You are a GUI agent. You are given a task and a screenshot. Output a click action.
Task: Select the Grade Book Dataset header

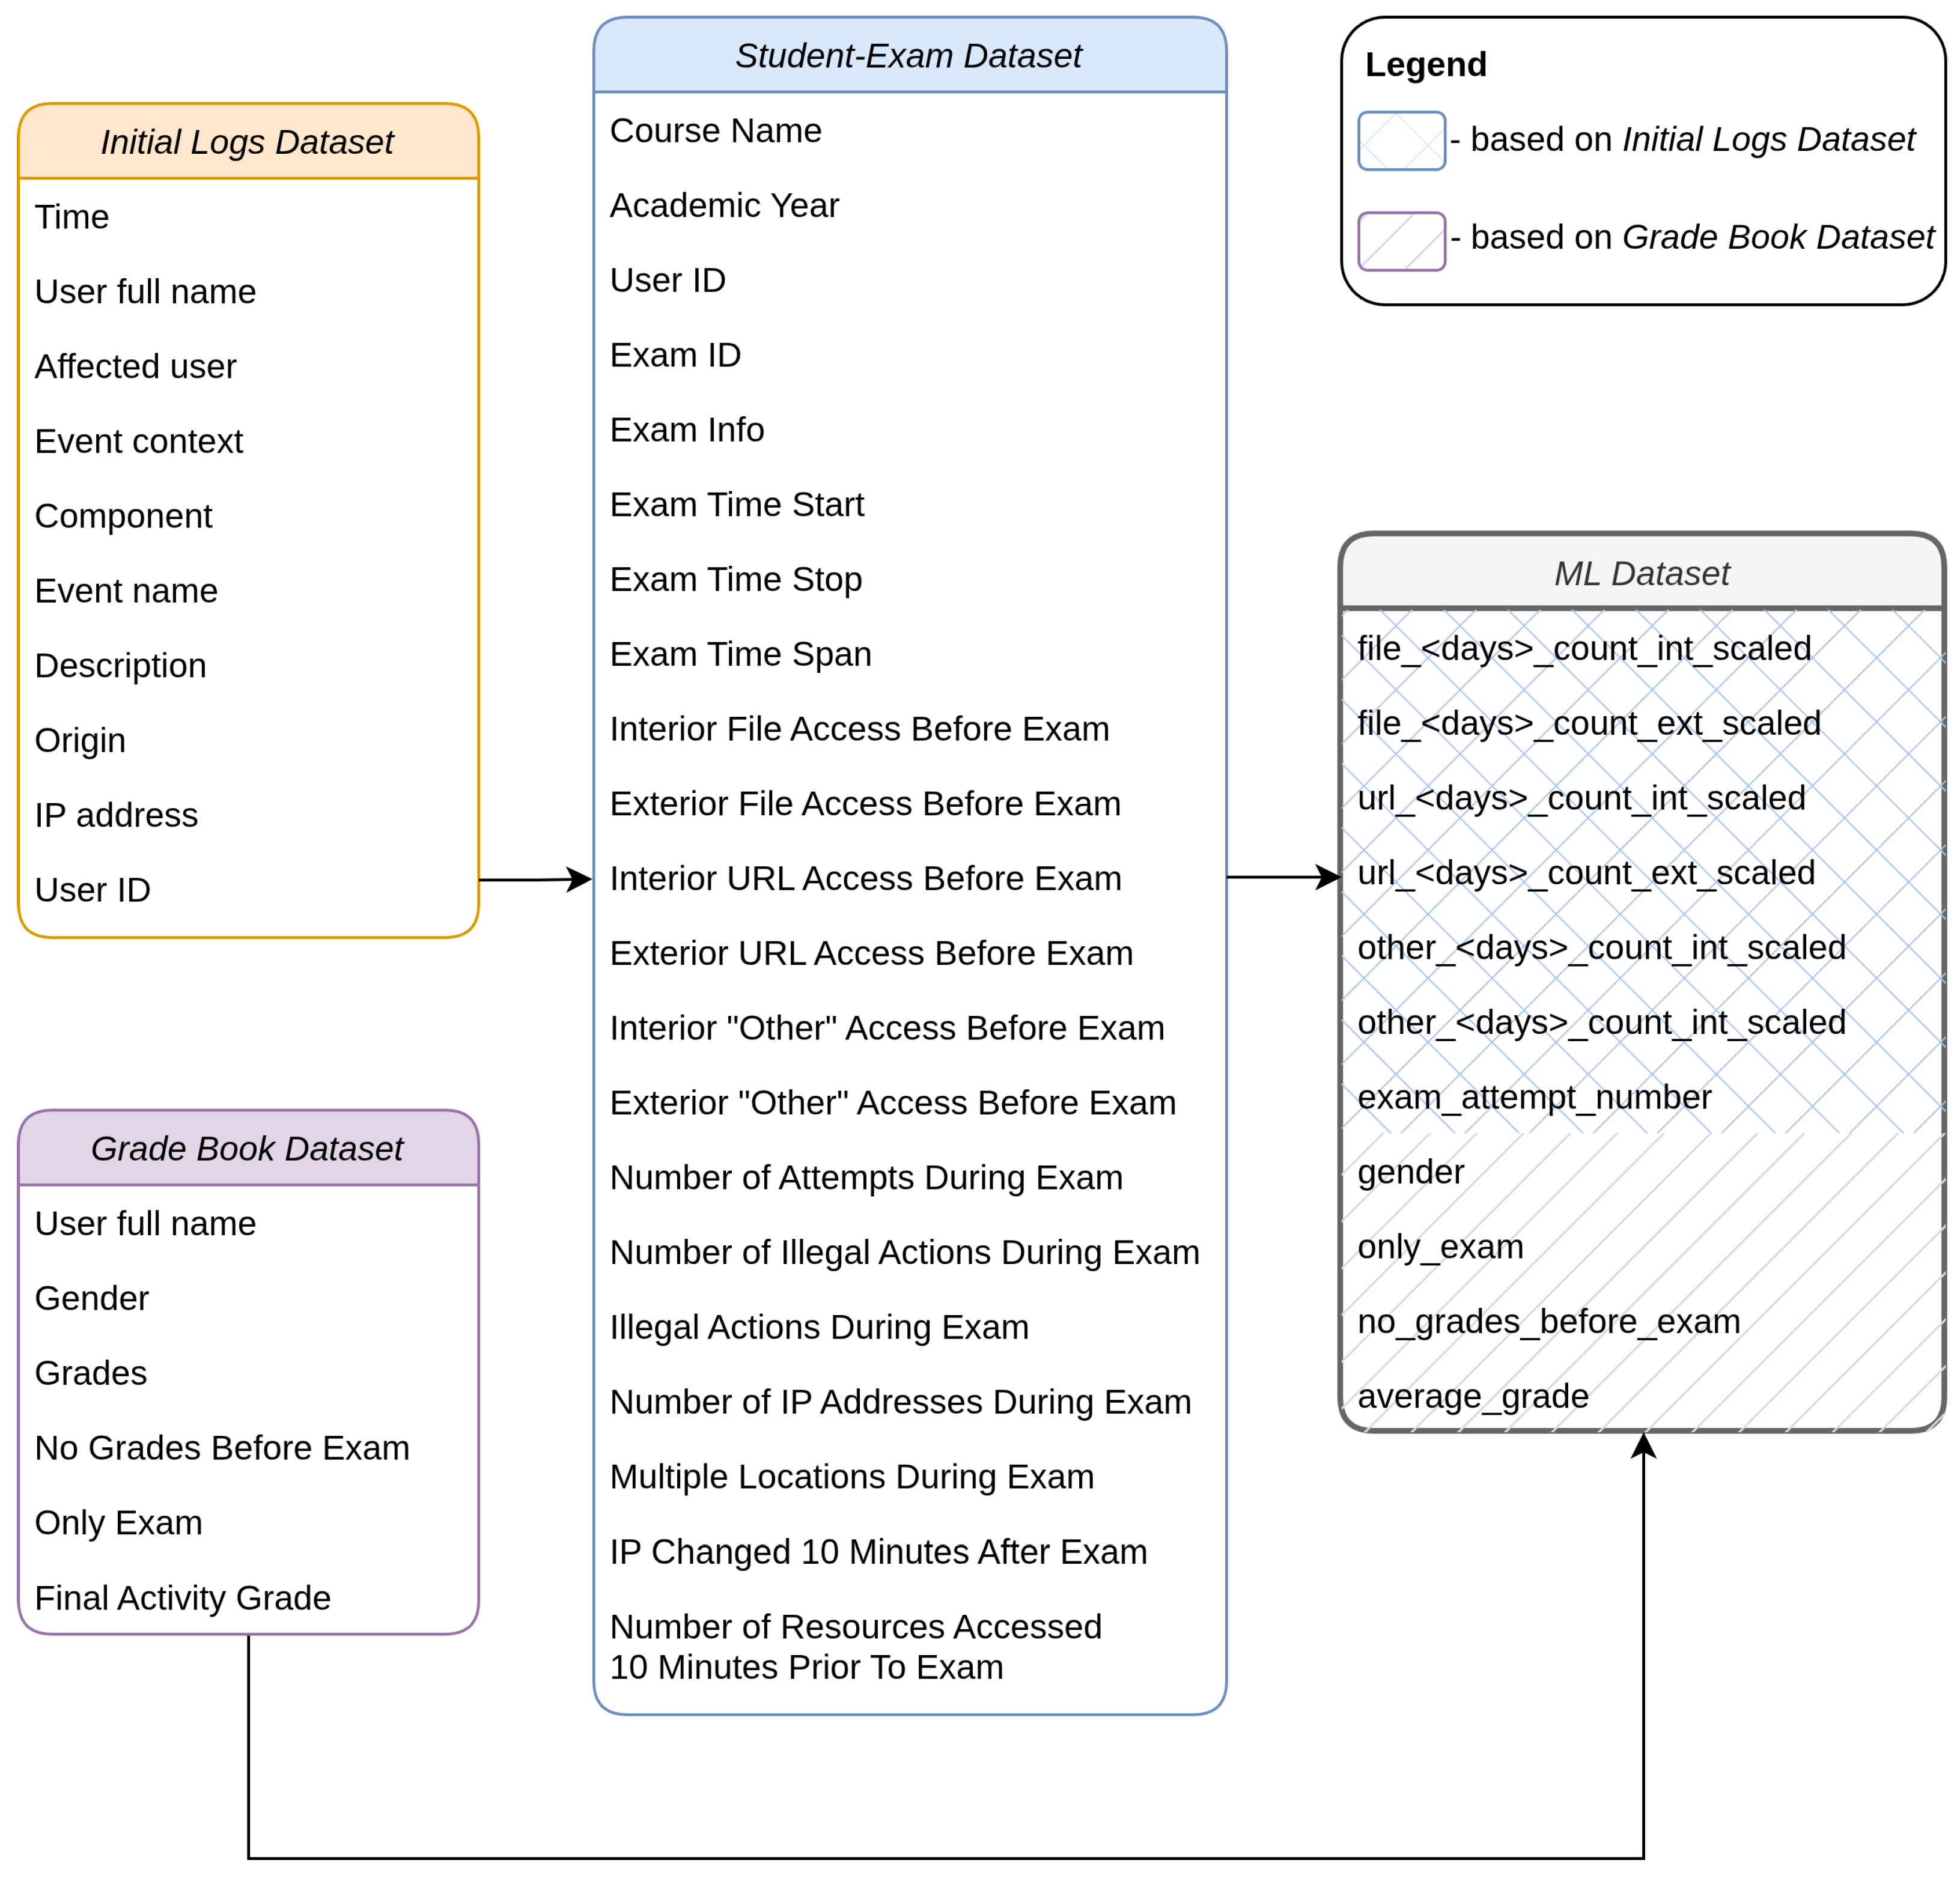248,1148
